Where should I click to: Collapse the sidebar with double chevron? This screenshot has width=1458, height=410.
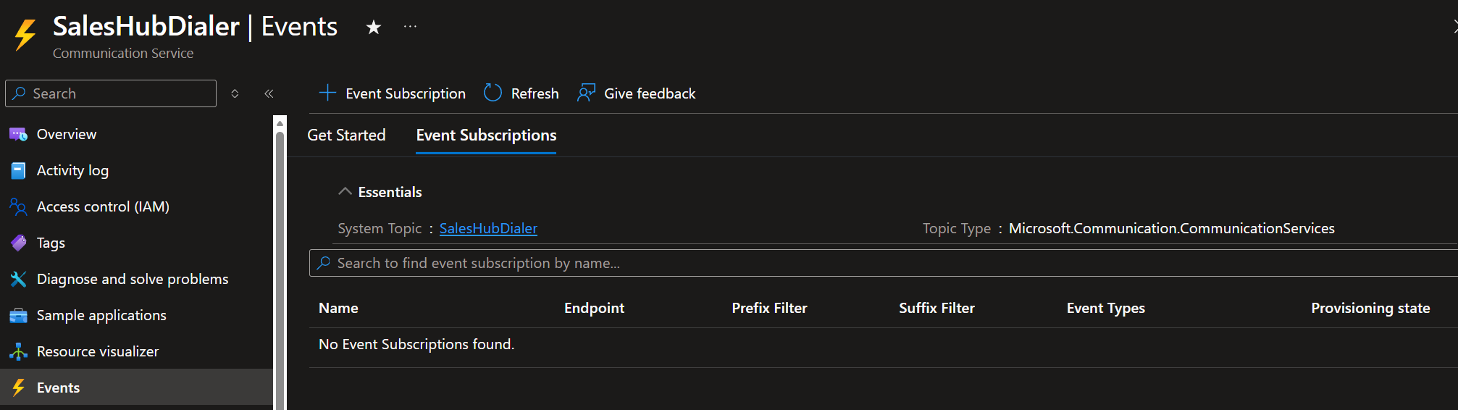pos(269,93)
